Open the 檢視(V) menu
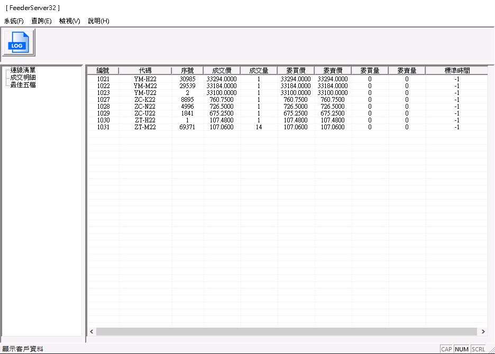The image size is (495, 354). [x=69, y=21]
